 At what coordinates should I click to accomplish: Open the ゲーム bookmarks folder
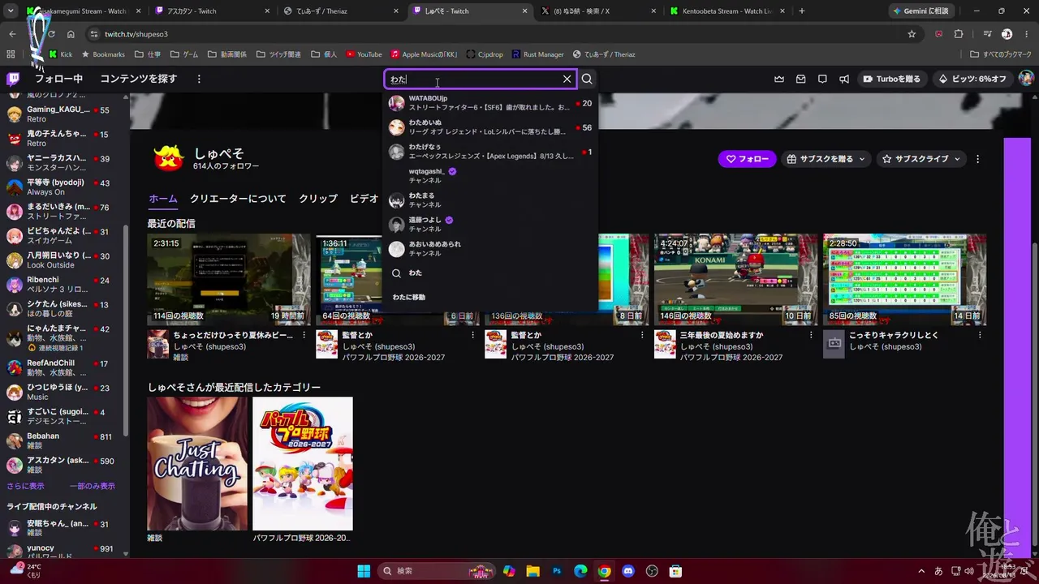pos(183,54)
